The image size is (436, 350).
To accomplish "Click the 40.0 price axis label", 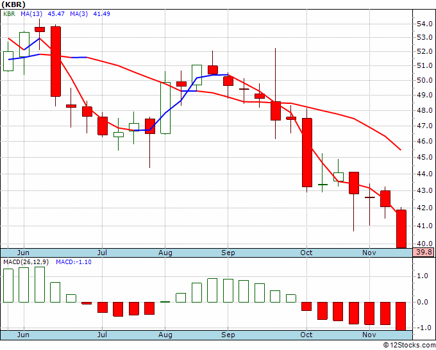I will pos(424,244).
